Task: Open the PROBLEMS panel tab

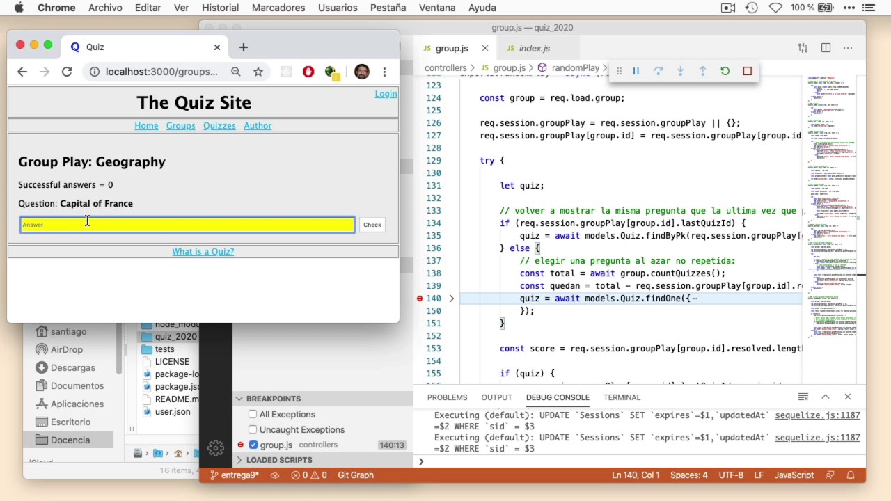Action: pos(448,397)
